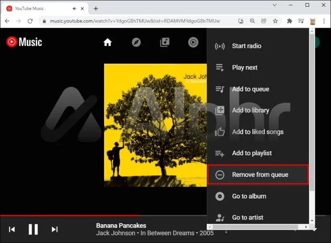Open the zoom magnifier icon
The width and height of the screenshot is (331, 243).
pos(252,21)
